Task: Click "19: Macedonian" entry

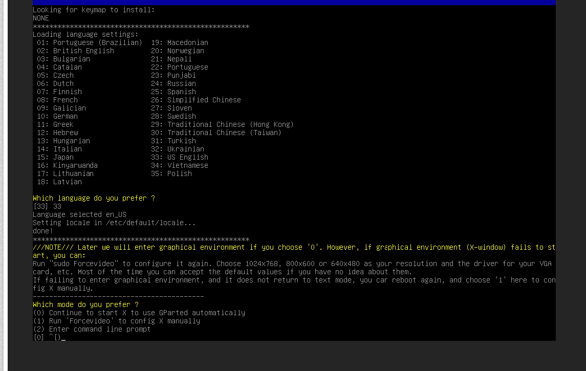Action: pyautogui.click(x=180, y=42)
